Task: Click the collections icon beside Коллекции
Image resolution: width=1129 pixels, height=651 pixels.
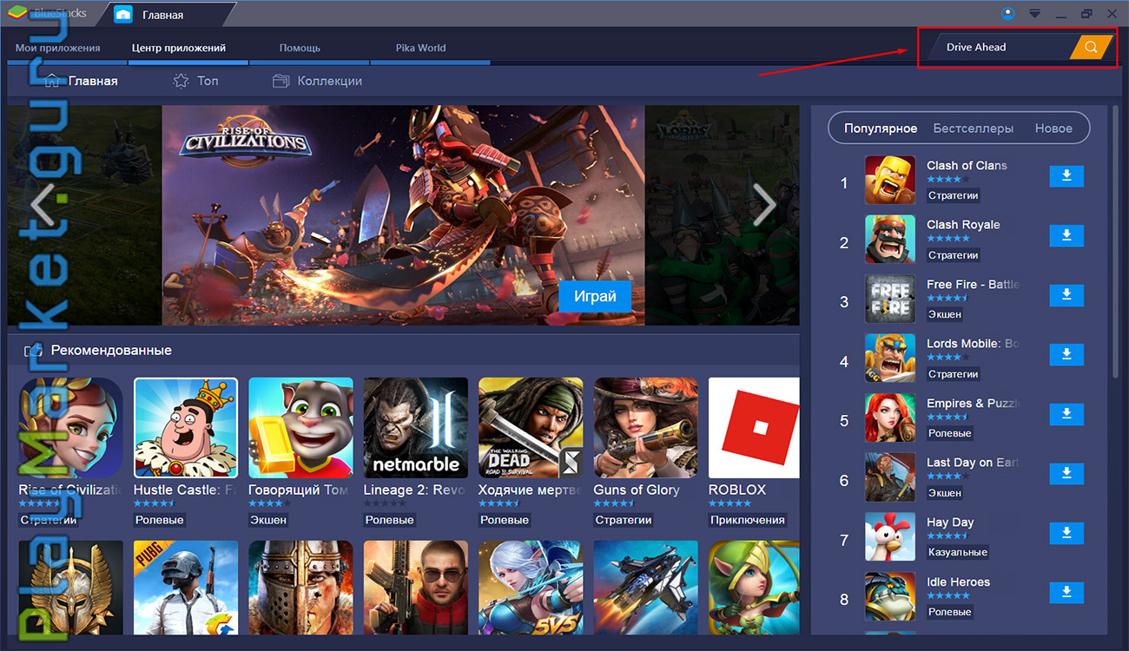Action: [x=281, y=81]
